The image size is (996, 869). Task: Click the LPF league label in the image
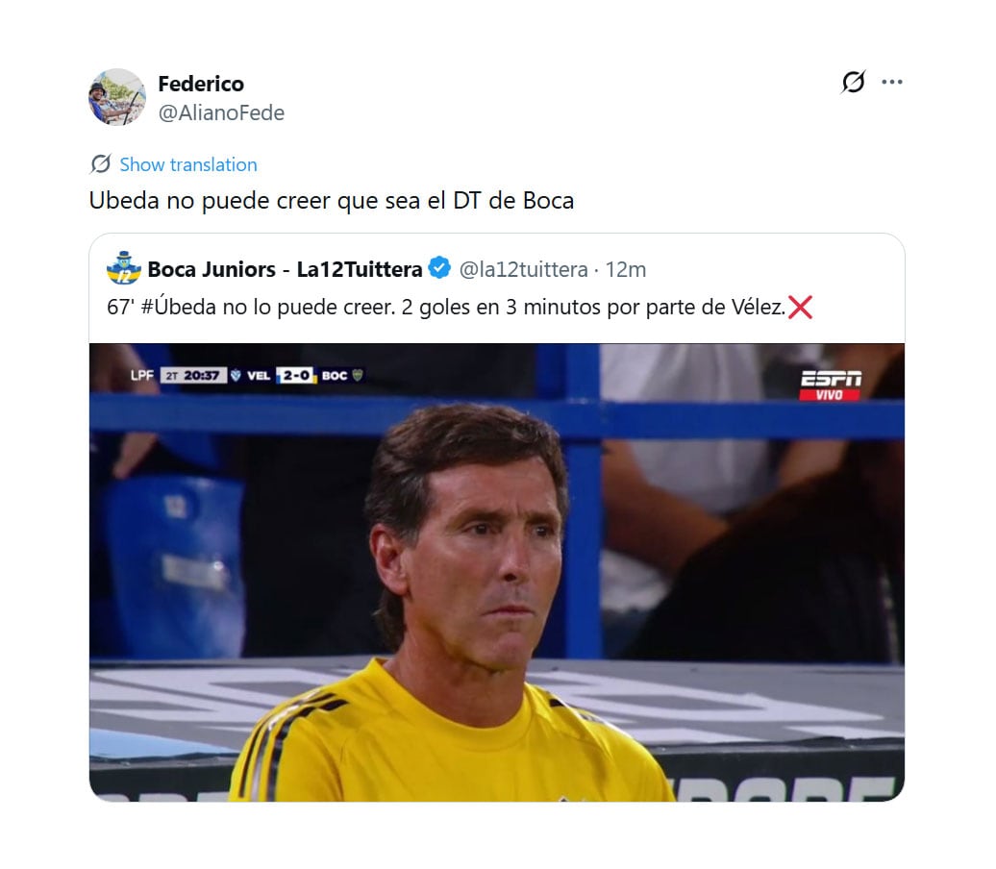tap(141, 376)
